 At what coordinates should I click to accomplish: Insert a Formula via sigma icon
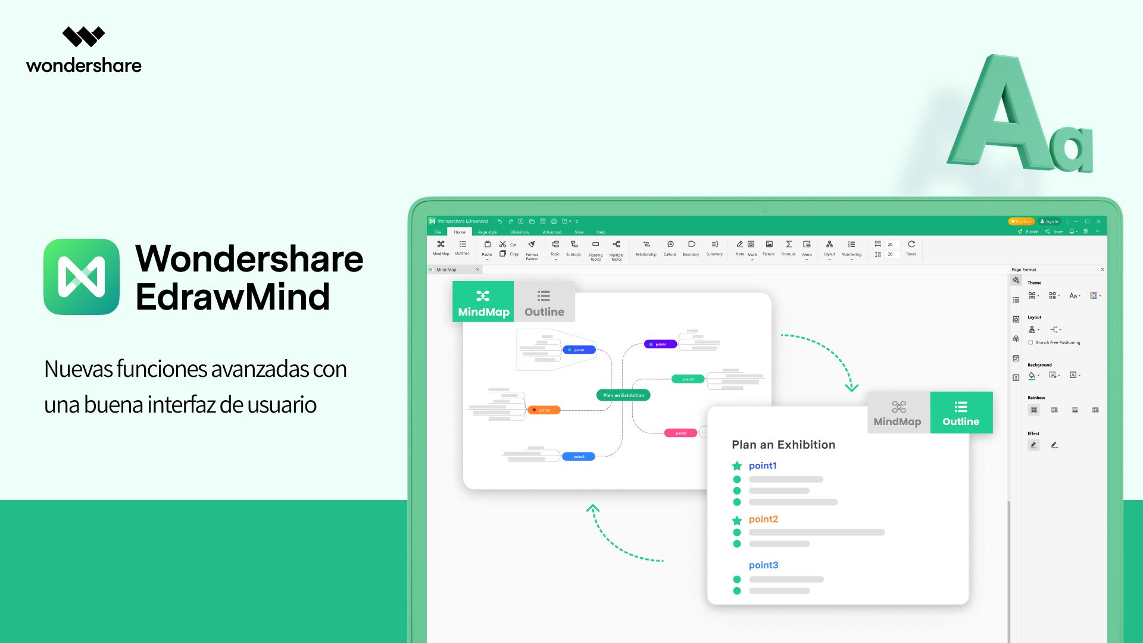(789, 245)
